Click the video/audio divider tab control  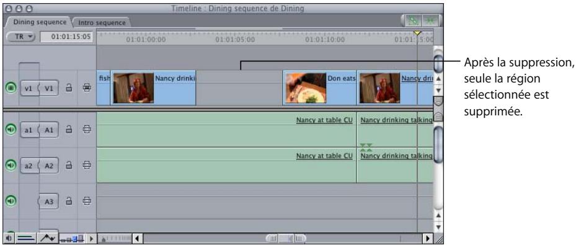click(x=438, y=109)
